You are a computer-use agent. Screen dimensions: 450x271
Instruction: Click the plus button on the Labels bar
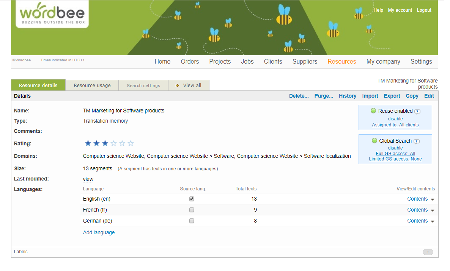pyautogui.click(x=428, y=252)
